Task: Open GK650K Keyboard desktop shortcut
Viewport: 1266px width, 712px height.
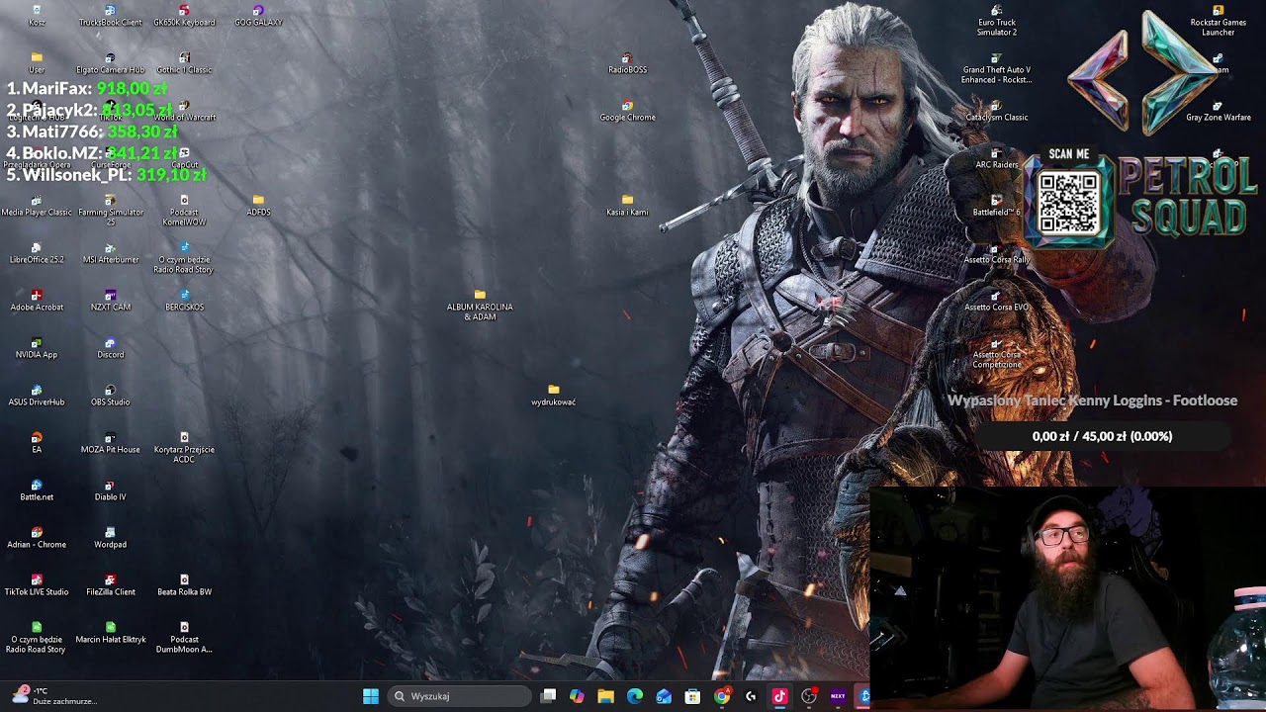Action: click(184, 15)
